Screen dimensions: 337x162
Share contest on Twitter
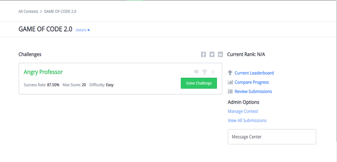(x=212, y=55)
